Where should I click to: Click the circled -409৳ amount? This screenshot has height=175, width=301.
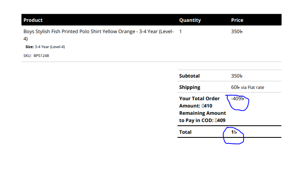click(237, 99)
